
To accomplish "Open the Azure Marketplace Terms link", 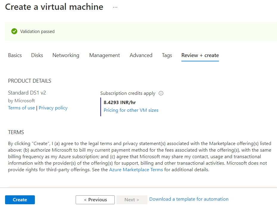I will (x=136, y=170).
